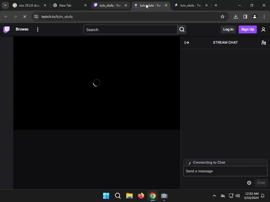Click the search magnifier button
Image resolution: width=270 pixels, height=202 pixels.
point(182,29)
